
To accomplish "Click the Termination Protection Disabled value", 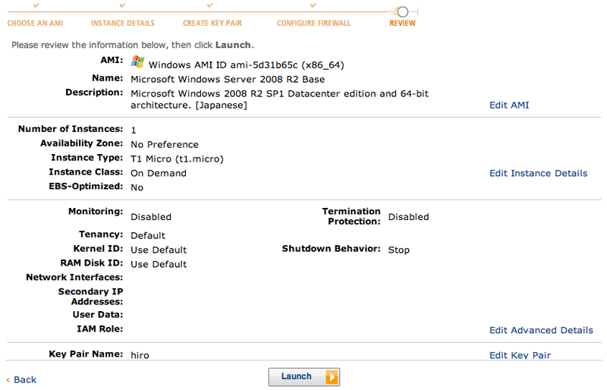I will click(x=408, y=217).
